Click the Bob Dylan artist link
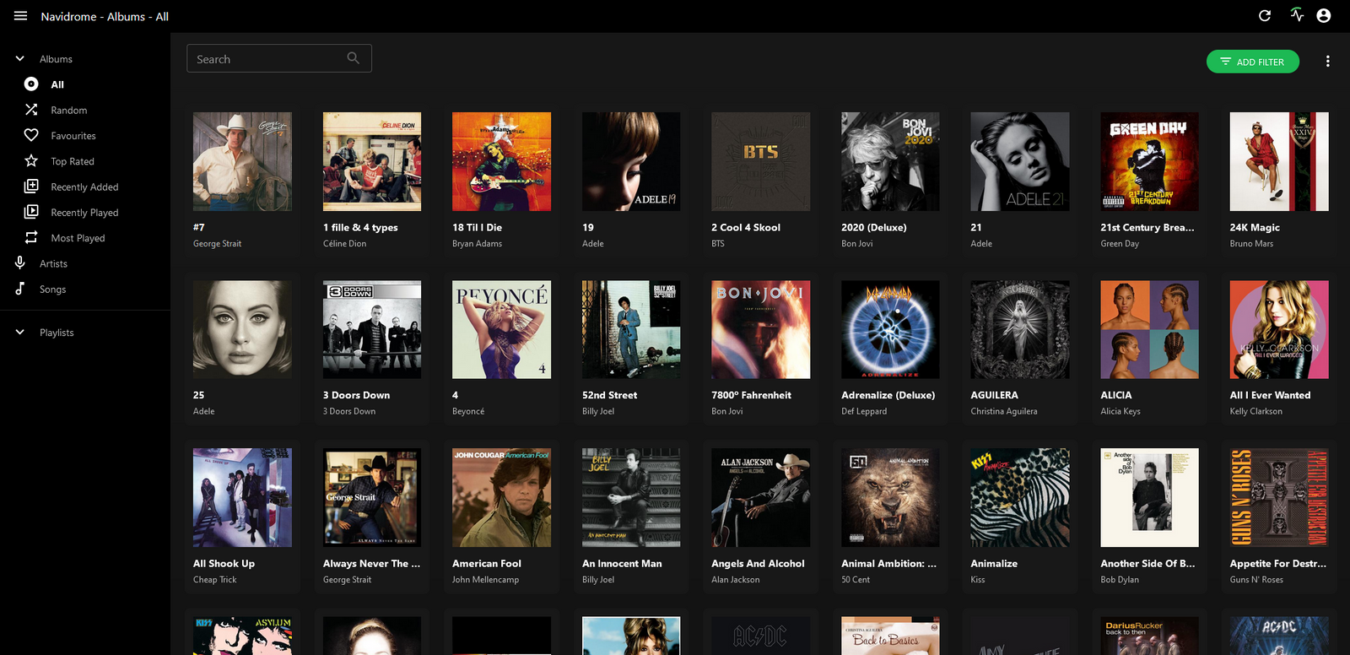The height and width of the screenshot is (655, 1350). 1120,580
